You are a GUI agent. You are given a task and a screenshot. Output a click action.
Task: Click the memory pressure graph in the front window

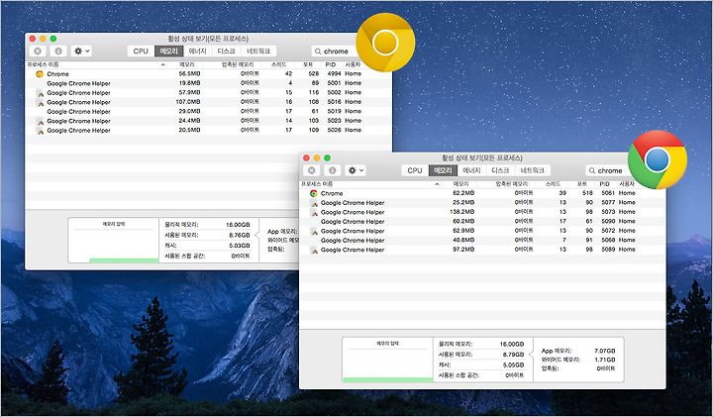pos(387,361)
